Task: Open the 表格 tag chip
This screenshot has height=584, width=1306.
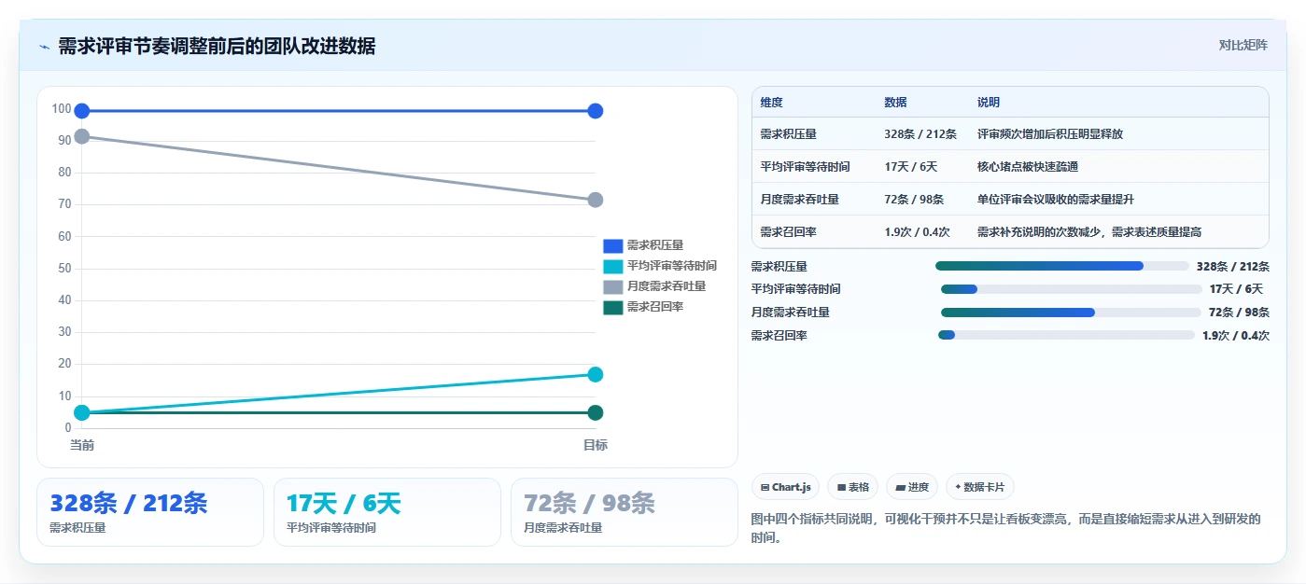Action: click(853, 487)
